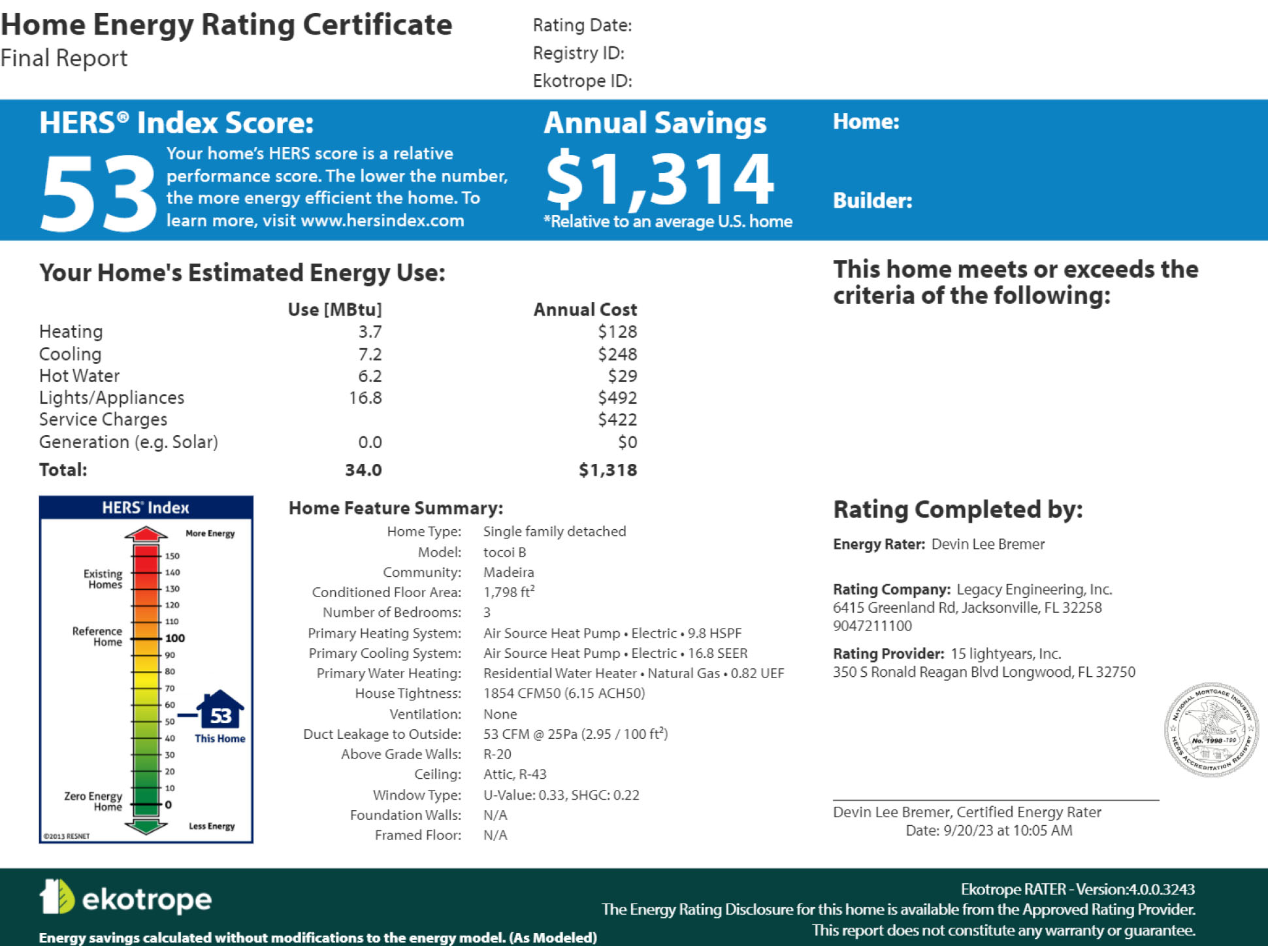
Task: Click the Heating annual cost $128
Action: (x=617, y=332)
